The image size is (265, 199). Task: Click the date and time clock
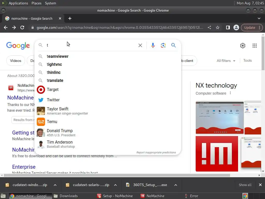coord(250,3)
